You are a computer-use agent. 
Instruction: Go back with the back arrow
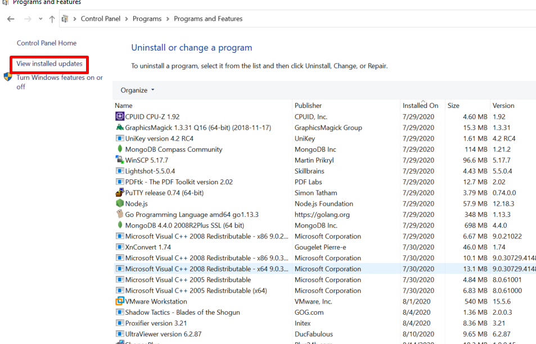(x=11, y=19)
